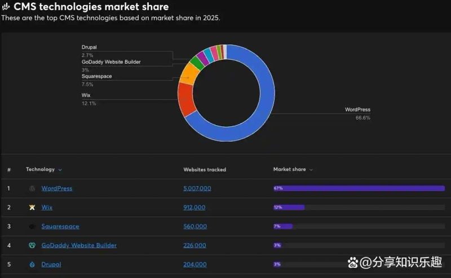
Task: Open the Squarespace technology link
Action: tap(60, 227)
